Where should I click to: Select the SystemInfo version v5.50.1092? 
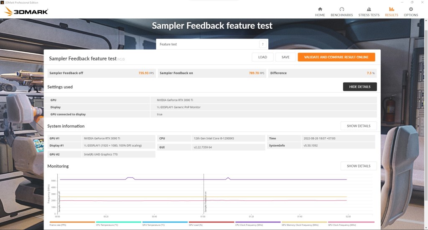pos(311,146)
